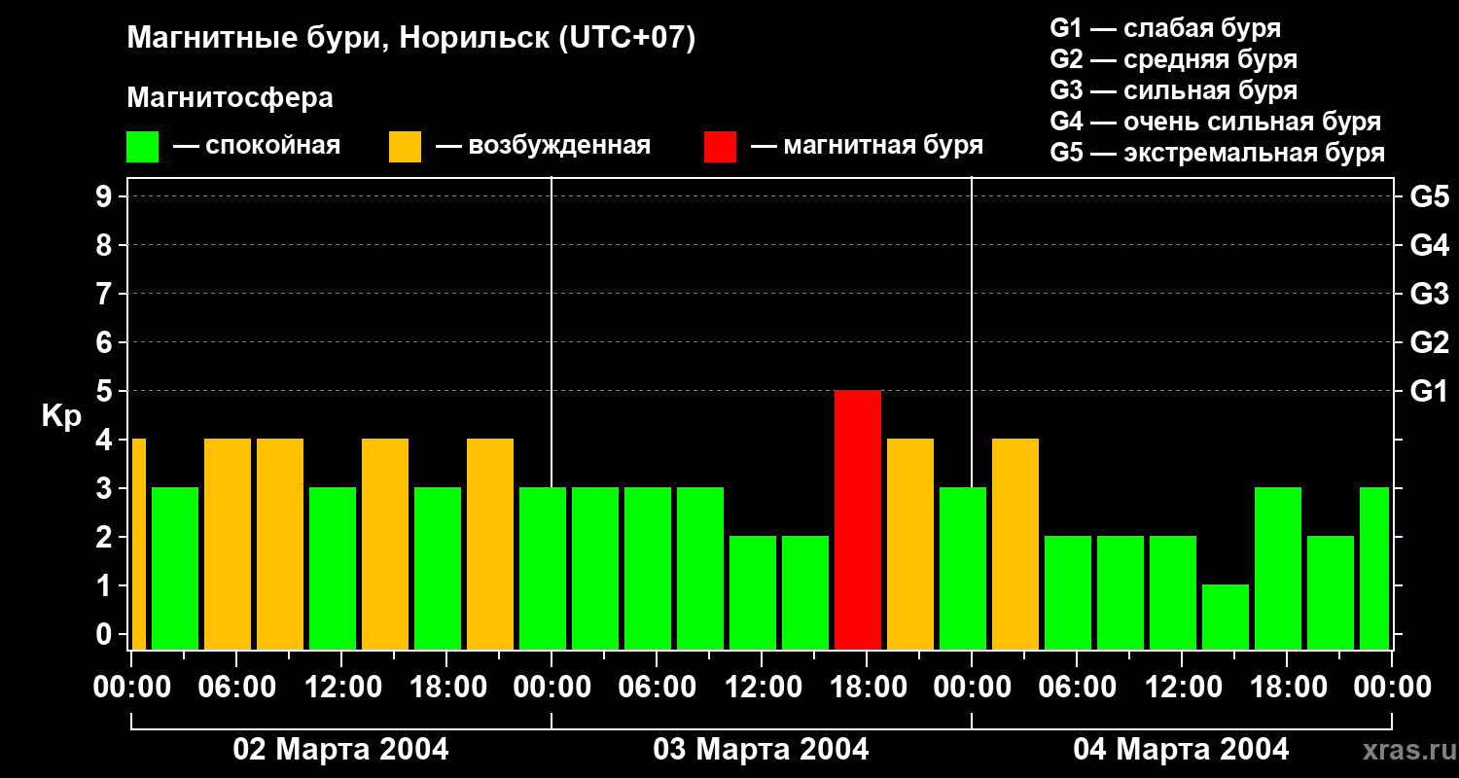Click the '02 Марта 2004' date label
The image size is (1459, 778).
coord(340,749)
